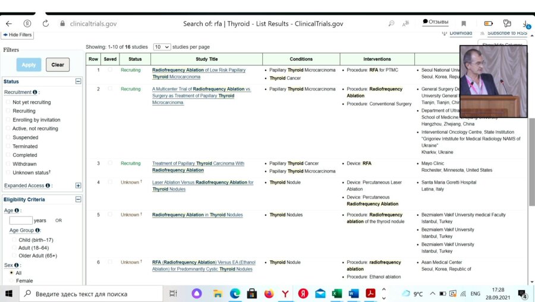Click the Age Group info icon

[x=37, y=231]
